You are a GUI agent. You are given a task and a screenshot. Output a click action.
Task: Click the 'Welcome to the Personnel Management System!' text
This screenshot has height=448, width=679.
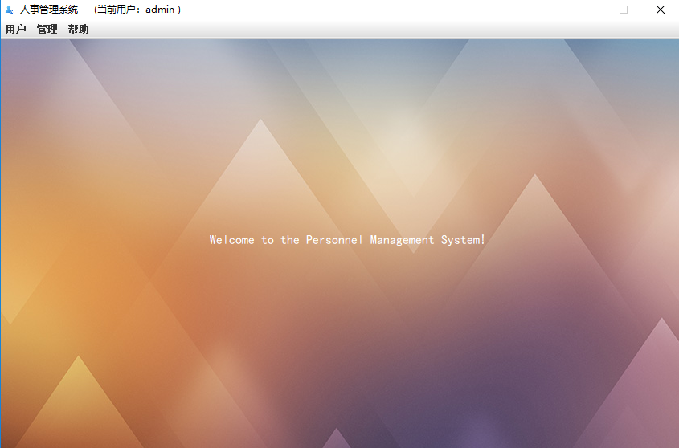(347, 240)
